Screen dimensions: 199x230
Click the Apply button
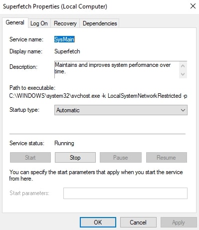(x=179, y=222)
